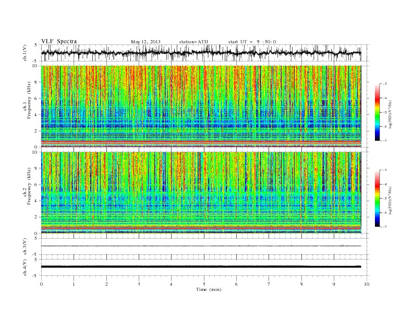This screenshot has height=319, width=413.
Task: Select the "ch.3(V)" axis label
Action: [x=25, y=247]
